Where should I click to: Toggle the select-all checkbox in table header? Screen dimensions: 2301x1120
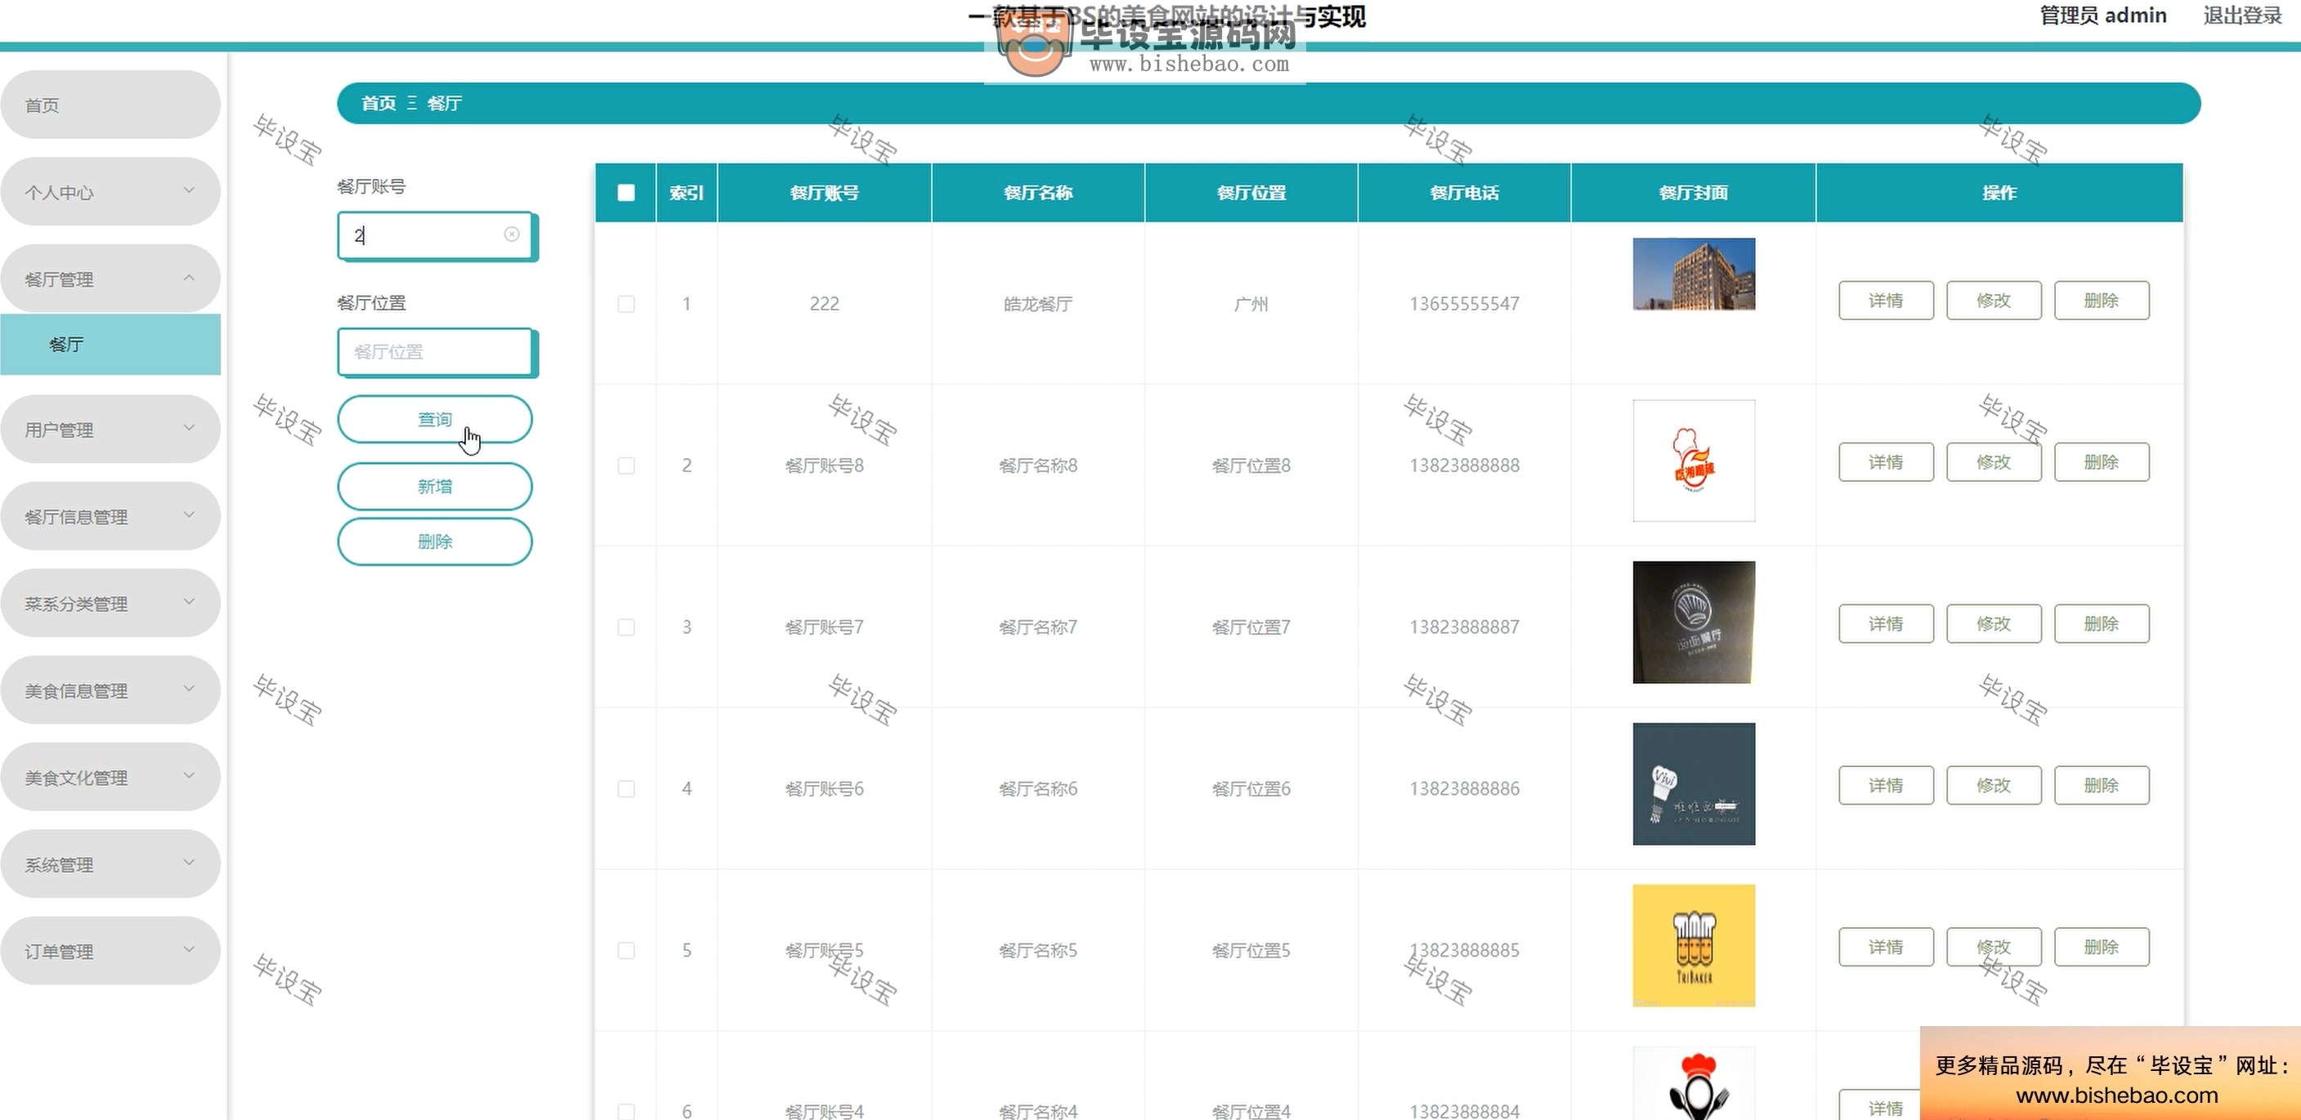[625, 193]
